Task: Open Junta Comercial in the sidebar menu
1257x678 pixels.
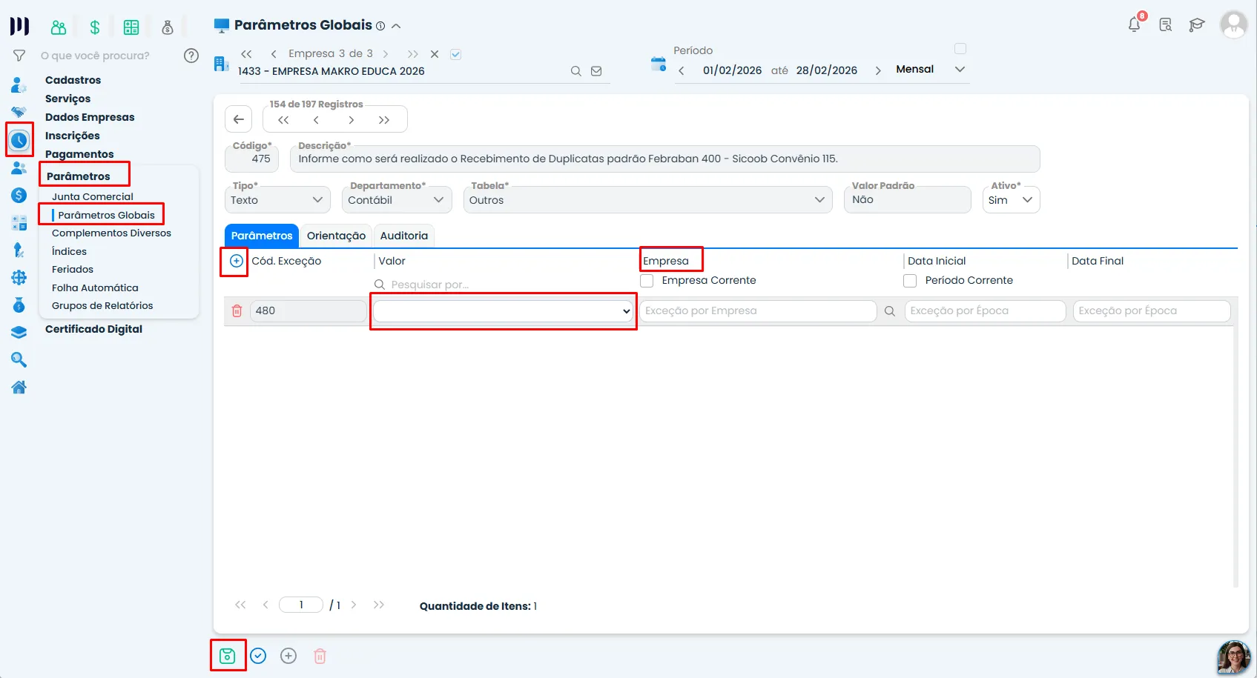Action: (93, 196)
